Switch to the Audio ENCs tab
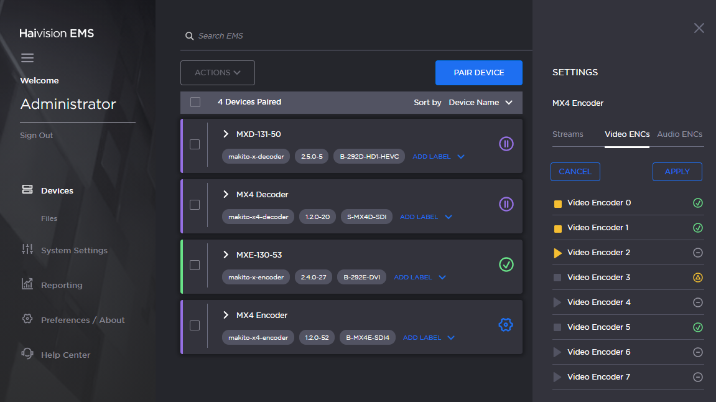 point(679,134)
